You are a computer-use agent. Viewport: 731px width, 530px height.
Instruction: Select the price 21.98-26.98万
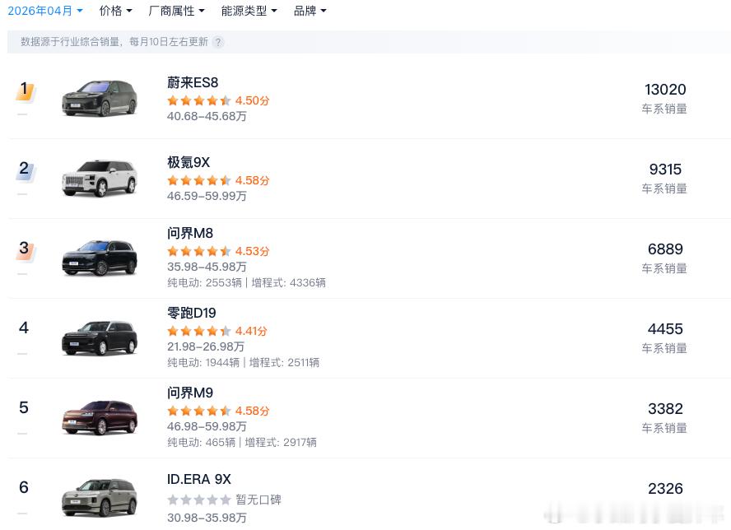206,346
